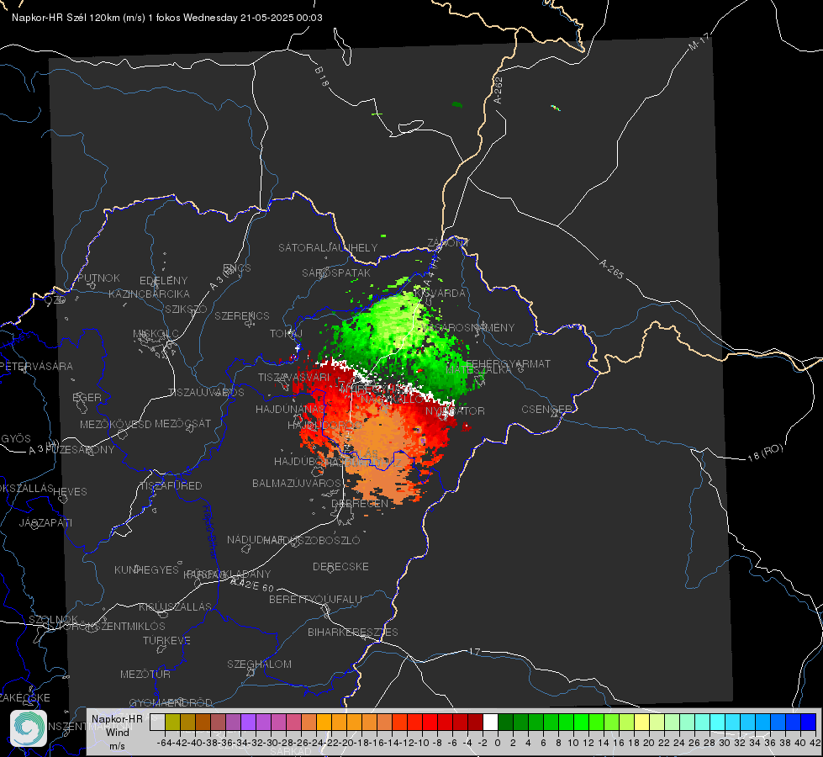Click the 'A-262' road label
The image size is (823, 757).
(499, 90)
